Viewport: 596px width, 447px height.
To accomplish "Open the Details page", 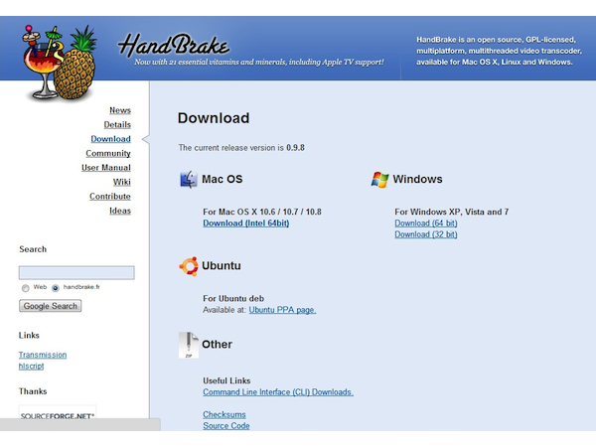I will tap(117, 125).
